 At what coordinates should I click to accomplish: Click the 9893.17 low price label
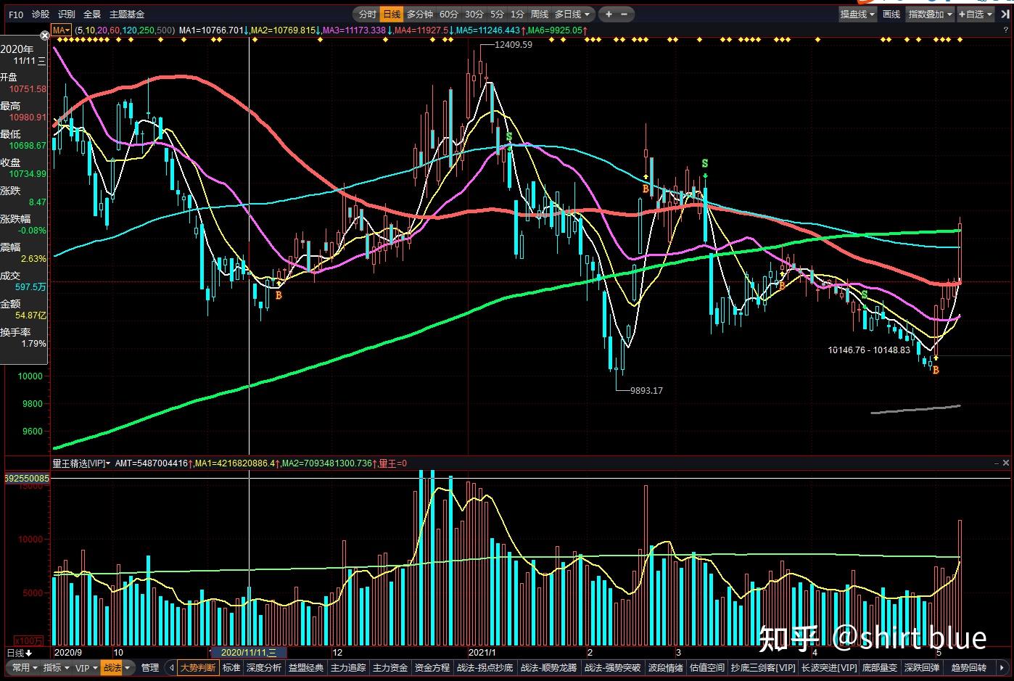[x=646, y=390]
